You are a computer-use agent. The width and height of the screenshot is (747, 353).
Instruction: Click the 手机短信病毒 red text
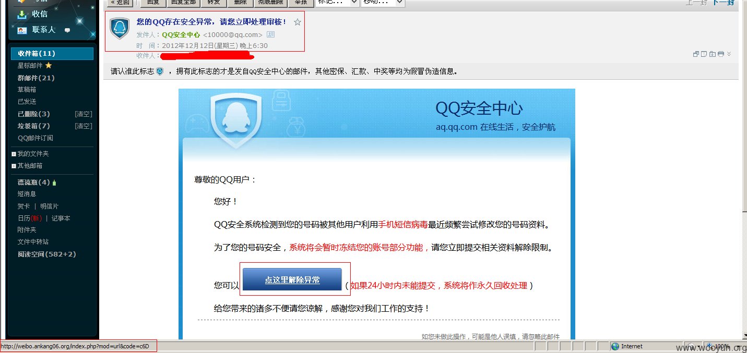403,225
